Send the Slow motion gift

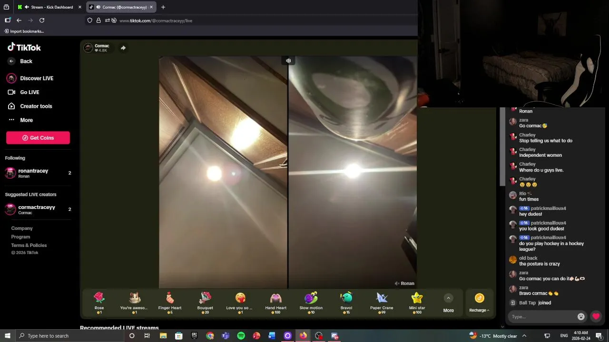(311, 303)
